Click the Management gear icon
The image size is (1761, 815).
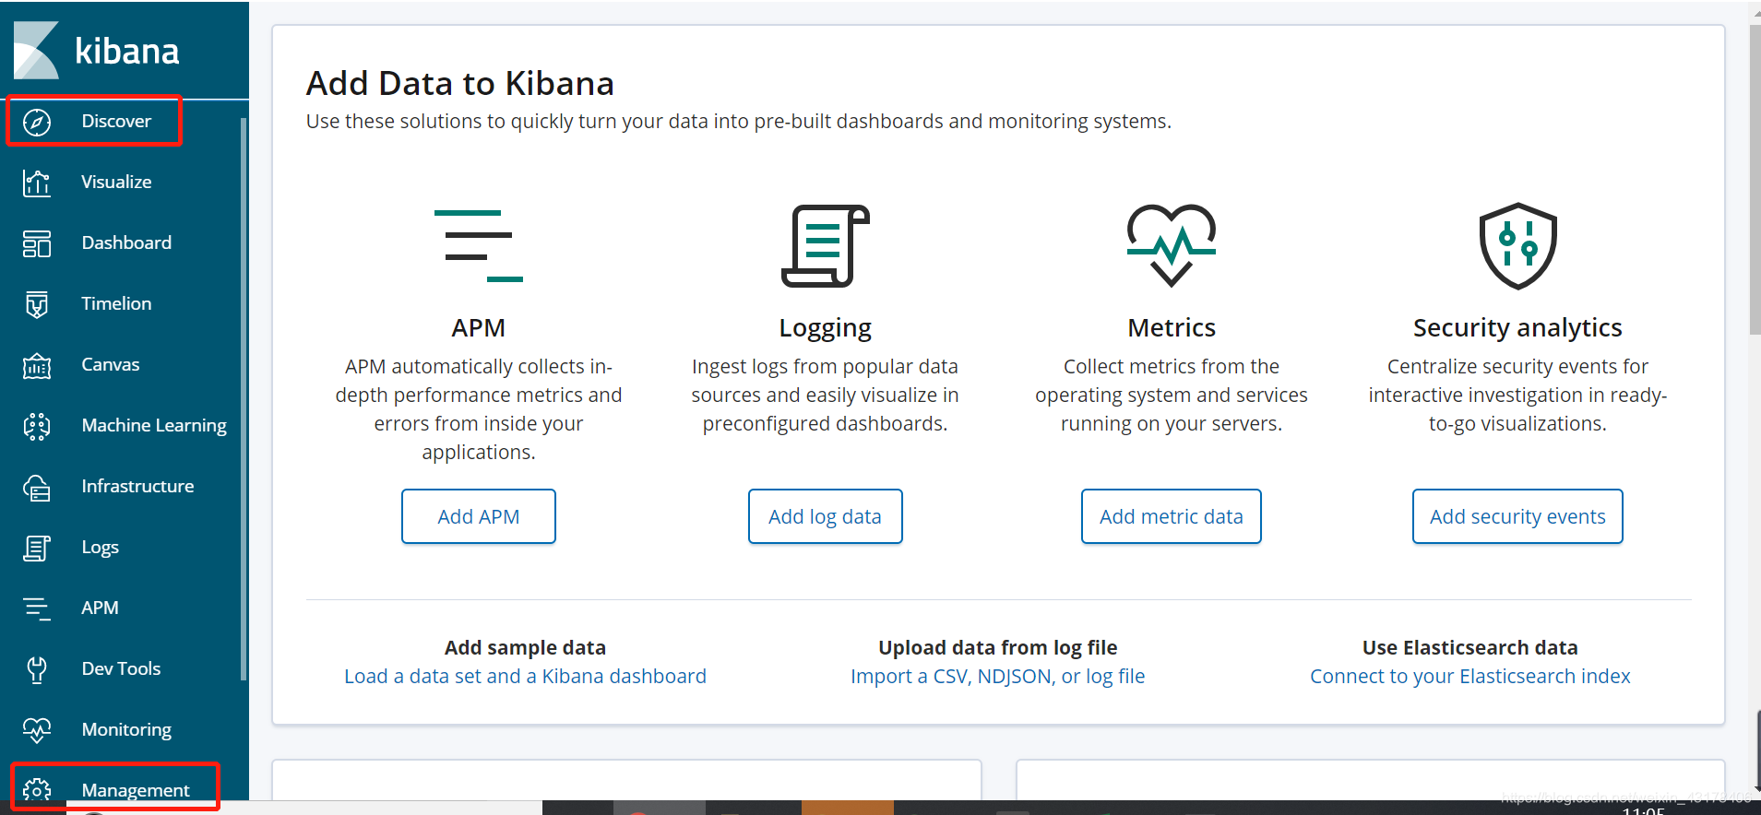(x=37, y=790)
